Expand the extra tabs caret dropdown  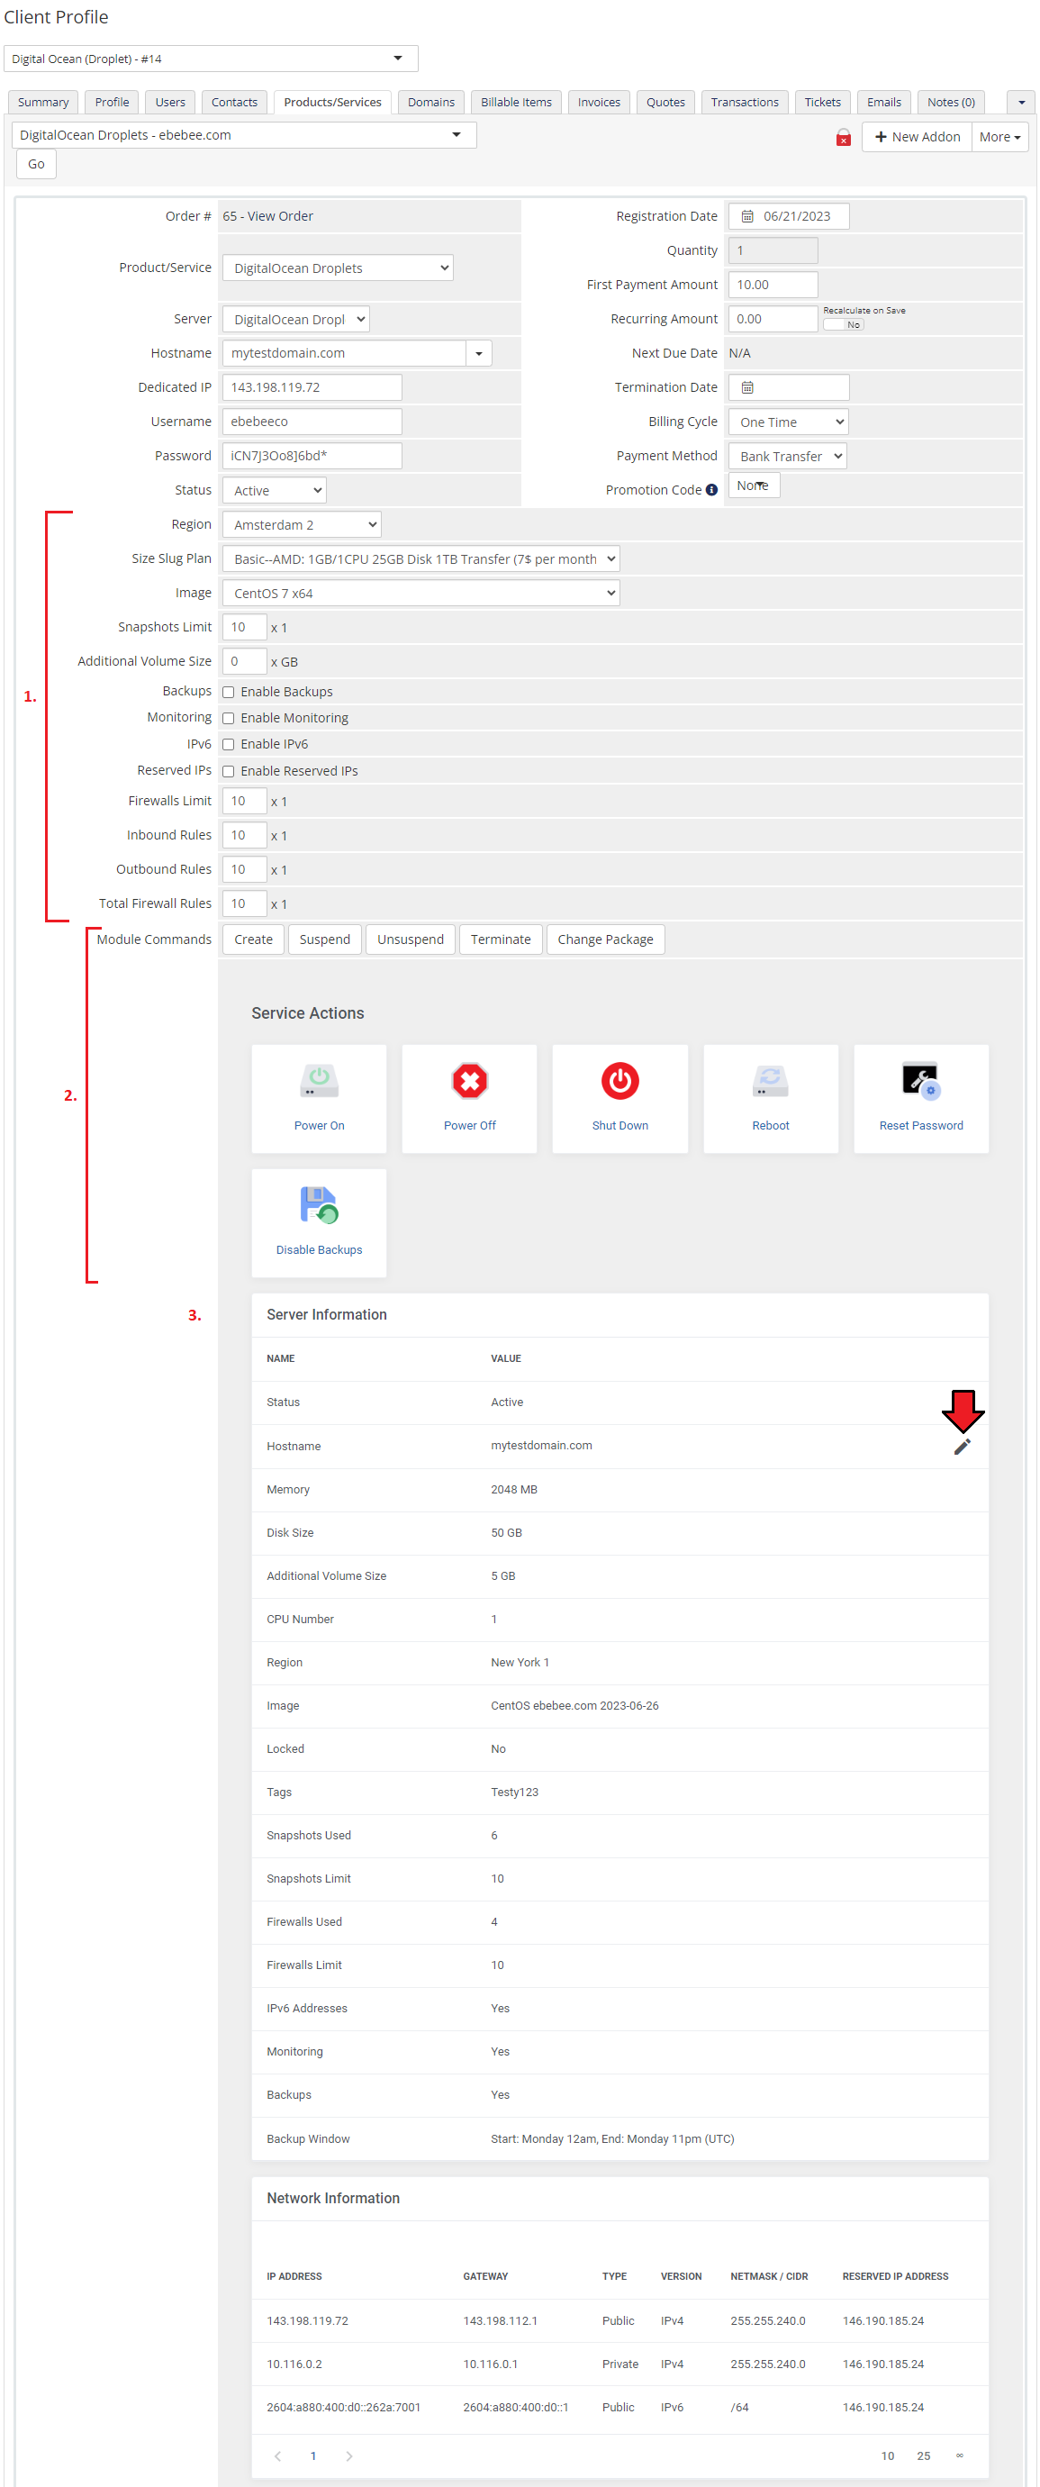1021,103
